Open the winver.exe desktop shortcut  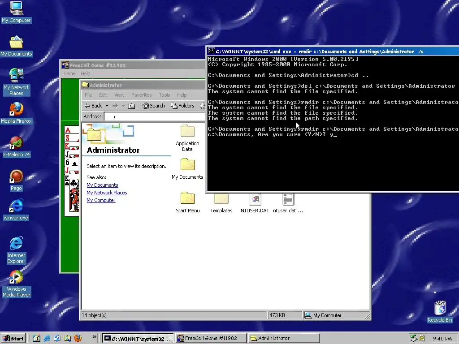pos(16,210)
